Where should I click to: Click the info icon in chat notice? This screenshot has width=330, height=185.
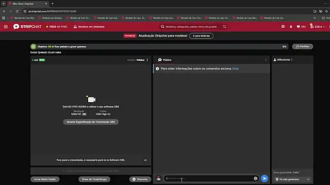[157, 68]
